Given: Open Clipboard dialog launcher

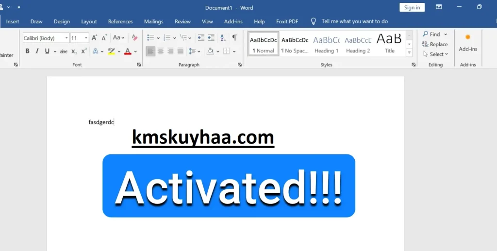Looking at the screenshot, I should point(16,65).
